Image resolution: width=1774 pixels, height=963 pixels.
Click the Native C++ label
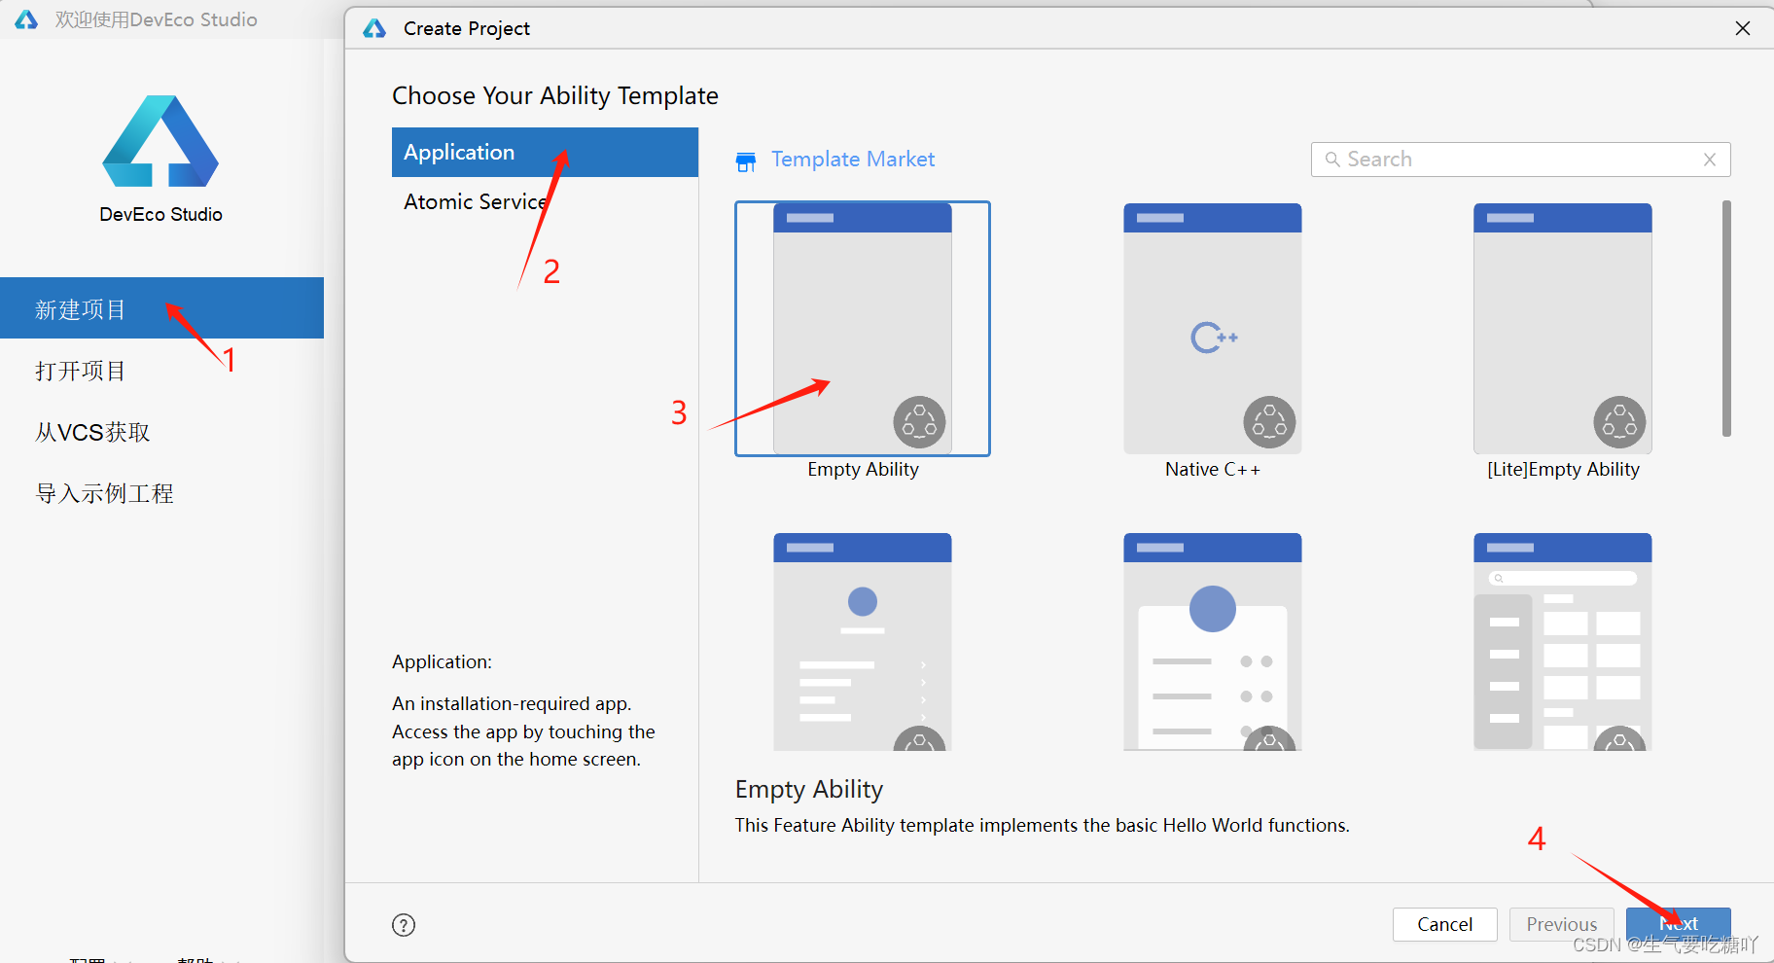[x=1213, y=470]
